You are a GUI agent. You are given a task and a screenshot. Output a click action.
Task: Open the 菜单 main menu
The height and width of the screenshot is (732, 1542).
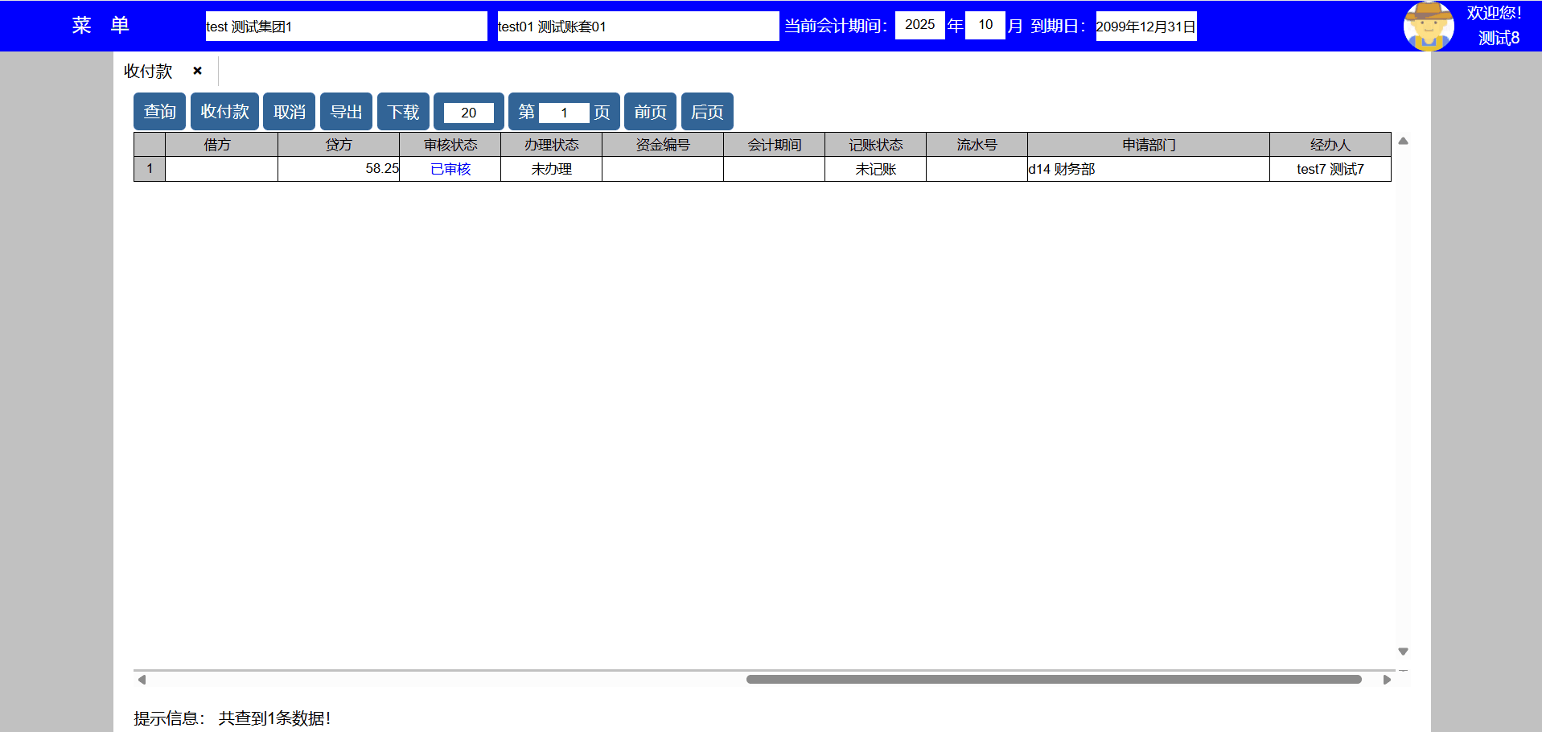[101, 26]
